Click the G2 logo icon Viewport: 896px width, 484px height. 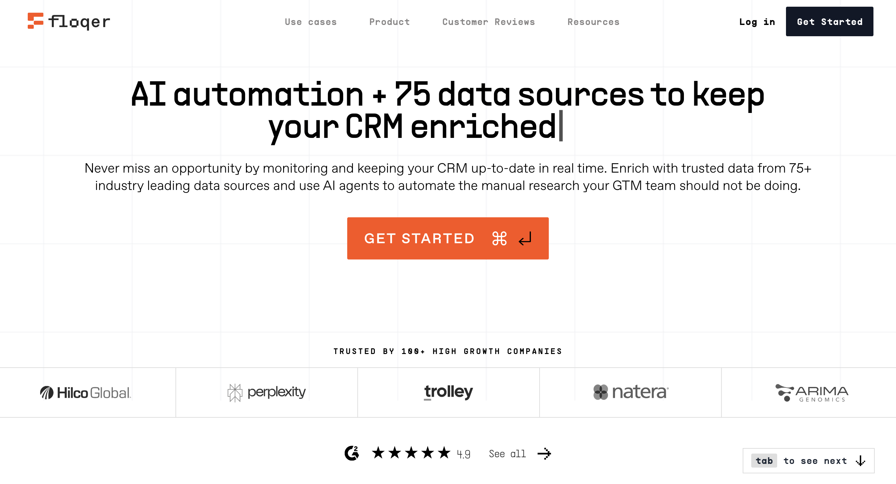[x=352, y=453]
